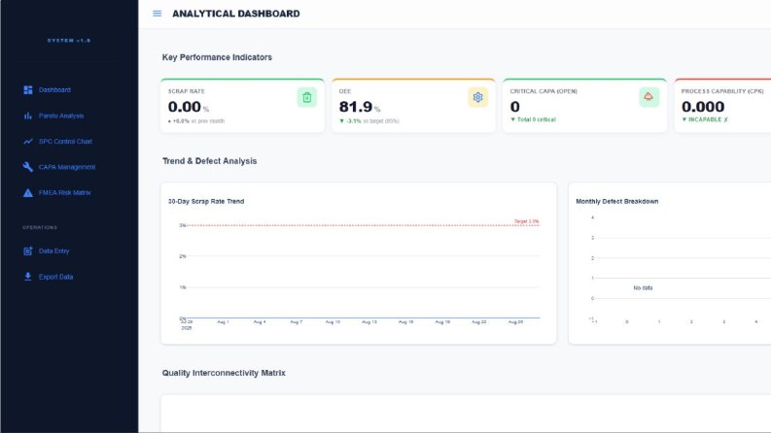Screen dimensions: 771x433
Task: Click the Process Capability 0.000 value
Action: pos(703,107)
